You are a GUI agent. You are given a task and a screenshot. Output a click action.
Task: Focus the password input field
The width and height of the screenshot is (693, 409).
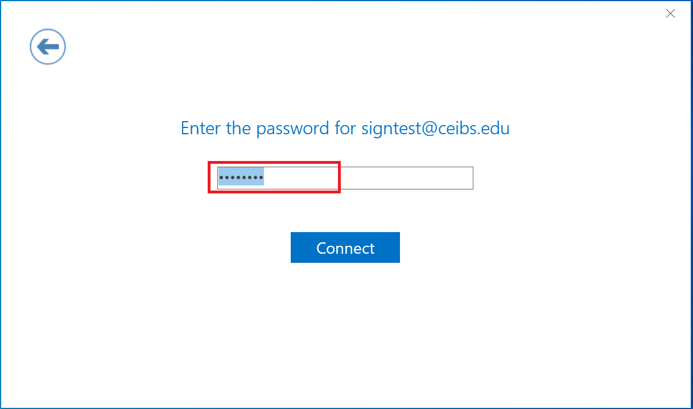(345, 178)
